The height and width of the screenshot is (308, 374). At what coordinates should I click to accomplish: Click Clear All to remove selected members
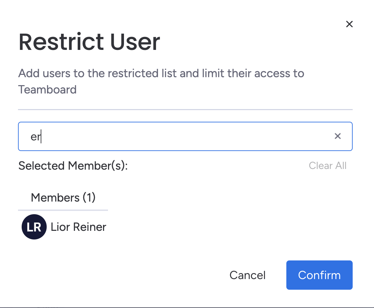pyautogui.click(x=328, y=166)
